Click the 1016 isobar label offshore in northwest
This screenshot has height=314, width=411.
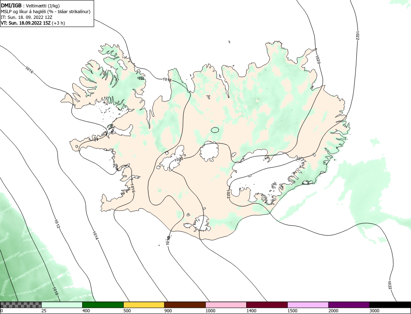[x=29, y=70]
